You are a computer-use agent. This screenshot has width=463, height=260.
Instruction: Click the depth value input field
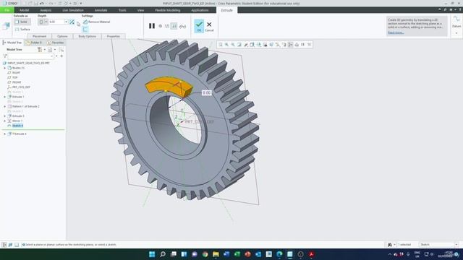pyautogui.click(x=56, y=22)
